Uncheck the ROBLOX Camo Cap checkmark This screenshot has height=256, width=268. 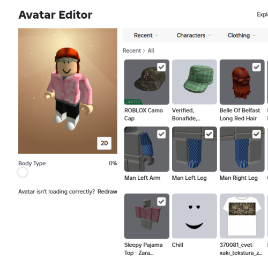[x=161, y=67]
